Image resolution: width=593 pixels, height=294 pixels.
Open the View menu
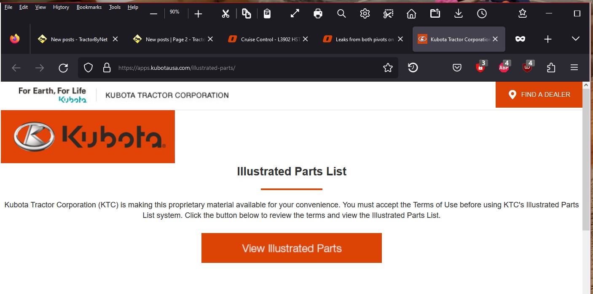(x=40, y=7)
